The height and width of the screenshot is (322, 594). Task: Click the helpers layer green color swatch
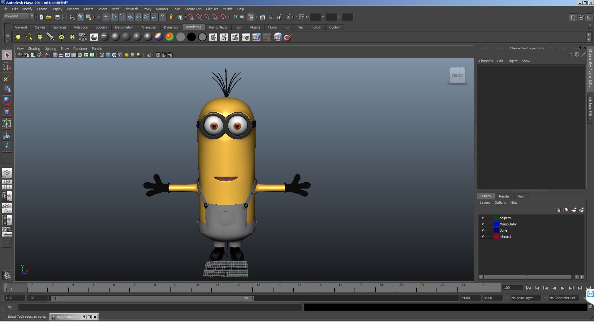[x=497, y=218]
